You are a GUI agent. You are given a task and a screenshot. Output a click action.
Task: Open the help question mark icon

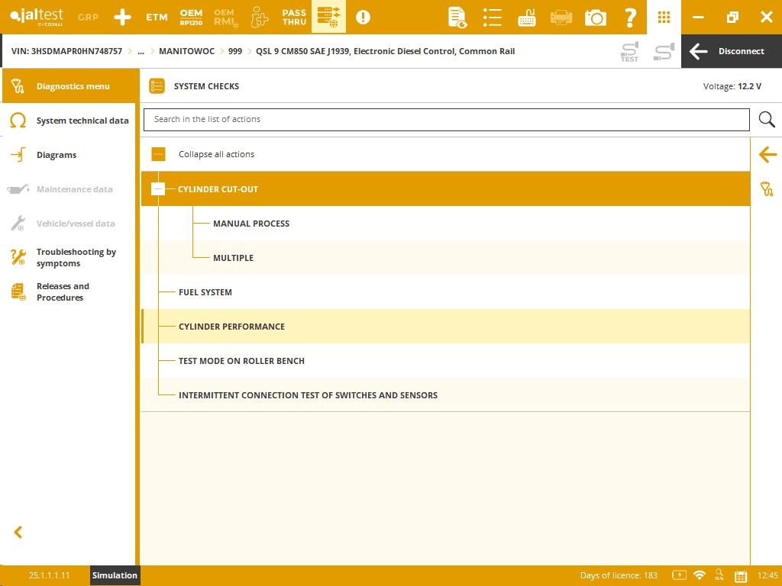(630, 17)
